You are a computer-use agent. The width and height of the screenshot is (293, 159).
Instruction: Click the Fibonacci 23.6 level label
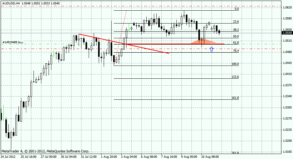click(236, 22)
